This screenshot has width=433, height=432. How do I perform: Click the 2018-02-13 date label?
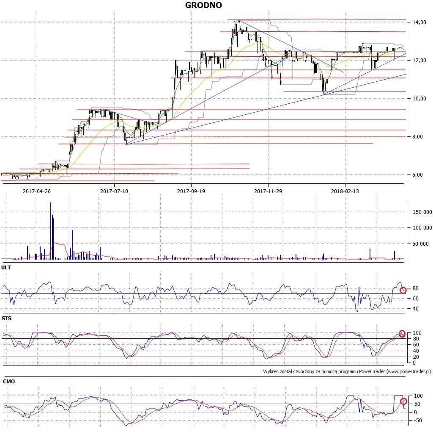click(345, 191)
